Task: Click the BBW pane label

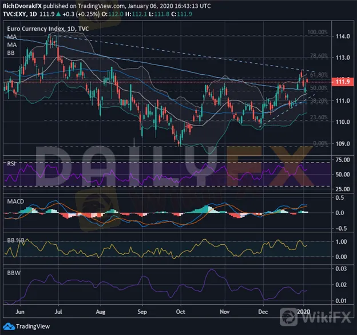Action: point(14,273)
